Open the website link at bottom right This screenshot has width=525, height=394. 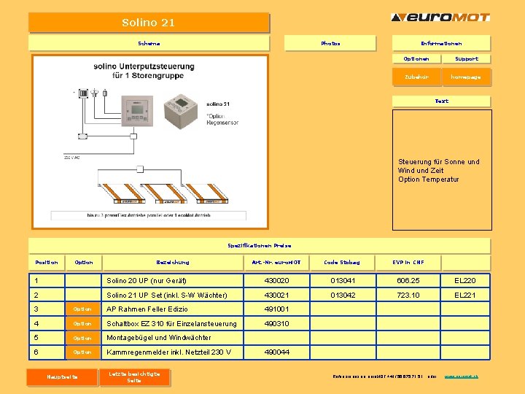[x=462, y=376]
